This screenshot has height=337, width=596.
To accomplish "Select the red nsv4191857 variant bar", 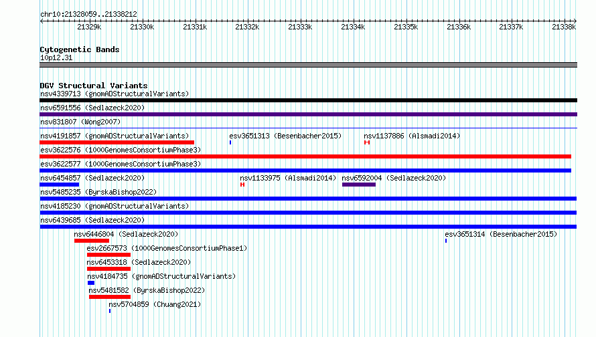I will pos(117,142).
